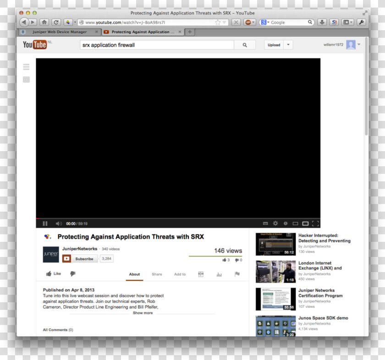Go forward with the browser forward arrow

coord(33,22)
